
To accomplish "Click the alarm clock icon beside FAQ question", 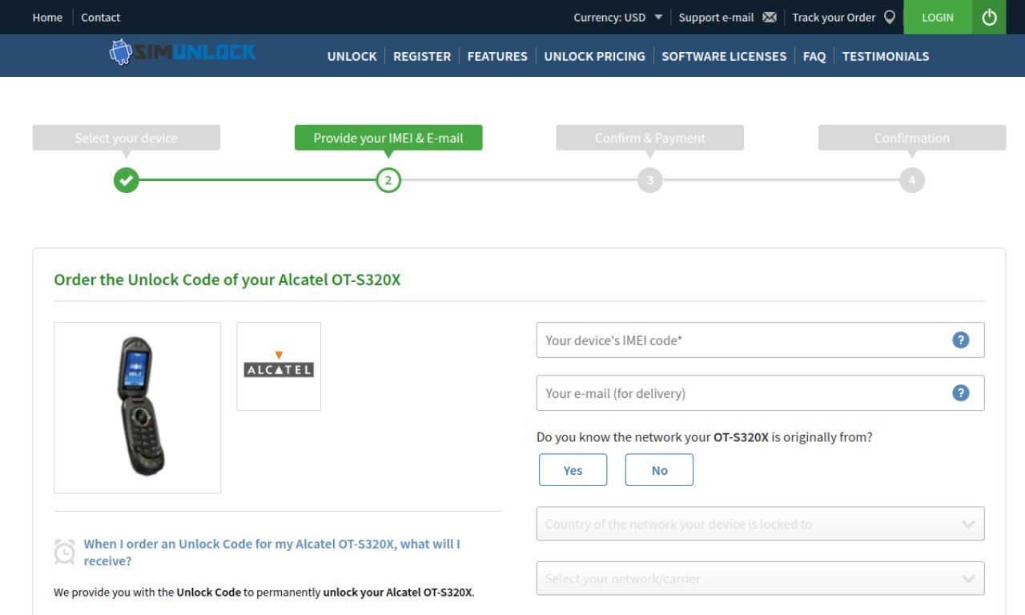I will [x=65, y=552].
